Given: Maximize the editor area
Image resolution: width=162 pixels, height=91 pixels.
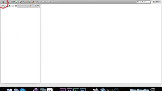Looking at the screenshot, I should [159, 5].
